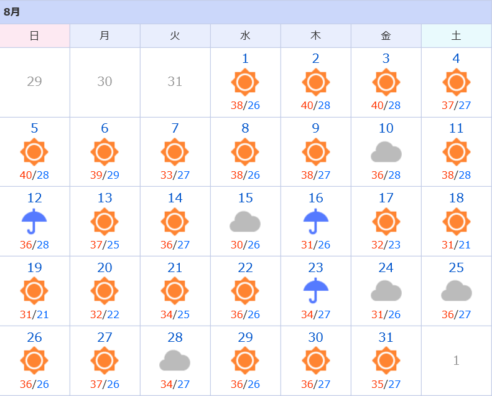Click the cloud icon on August 28

pos(175,361)
